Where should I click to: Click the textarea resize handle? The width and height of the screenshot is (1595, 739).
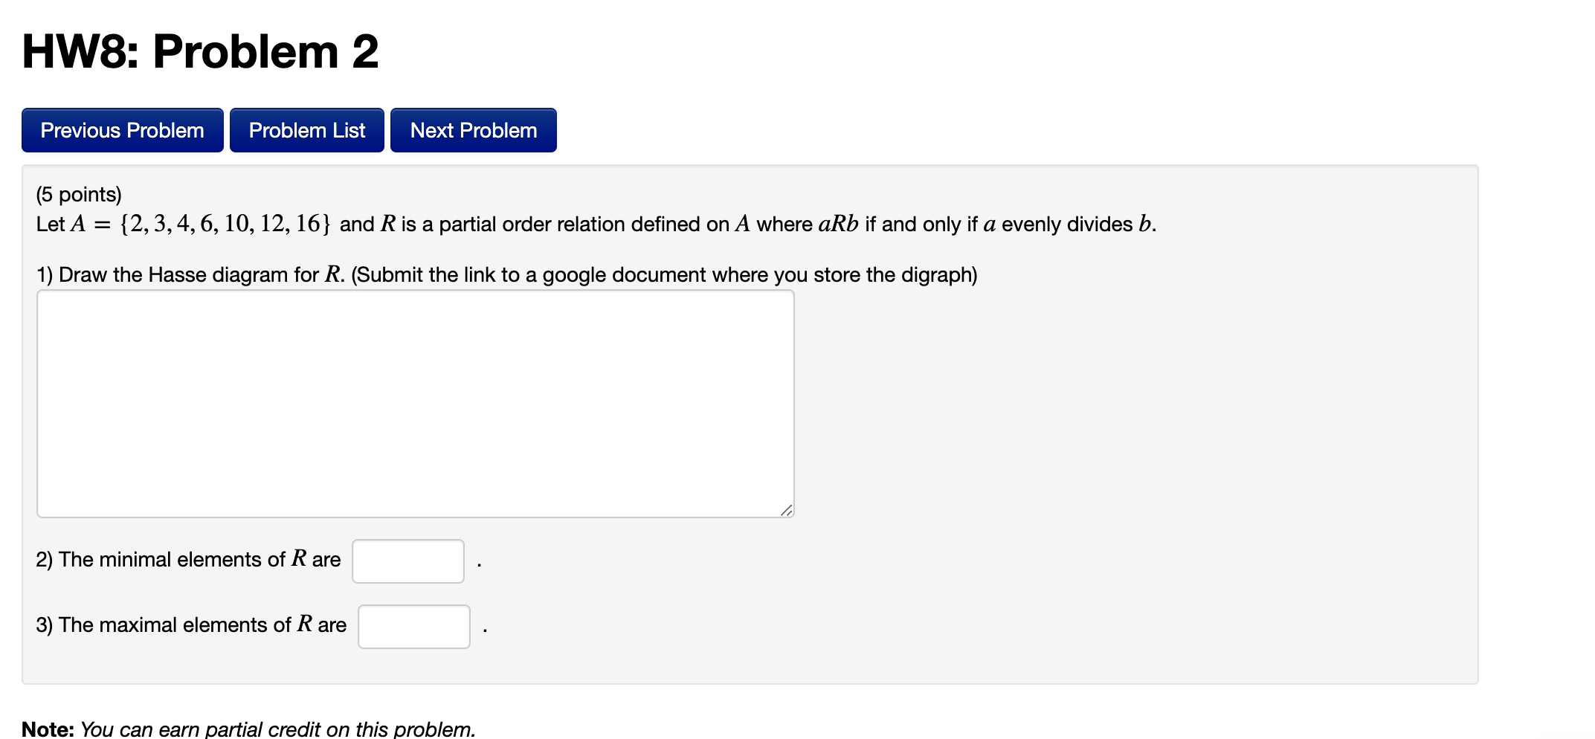(x=787, y=510)
